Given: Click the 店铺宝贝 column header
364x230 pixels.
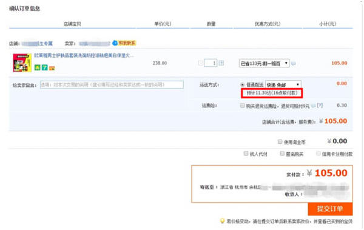Looking at the screenshot, I should pyautogui.click(x=72, y=24).
